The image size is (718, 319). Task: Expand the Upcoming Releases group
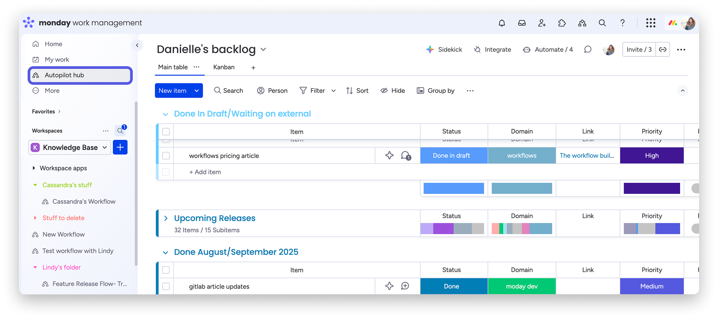coord(166,218)
